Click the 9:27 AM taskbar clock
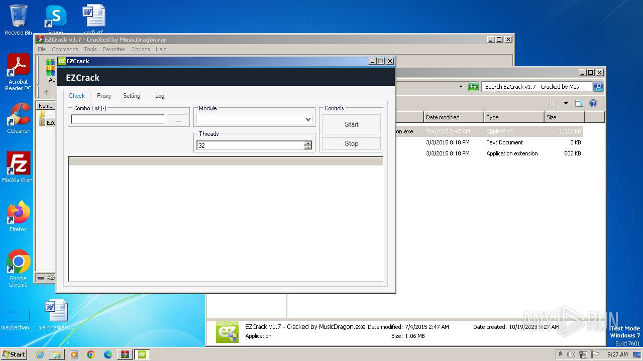The image size is (643, 361). point(617,354)
